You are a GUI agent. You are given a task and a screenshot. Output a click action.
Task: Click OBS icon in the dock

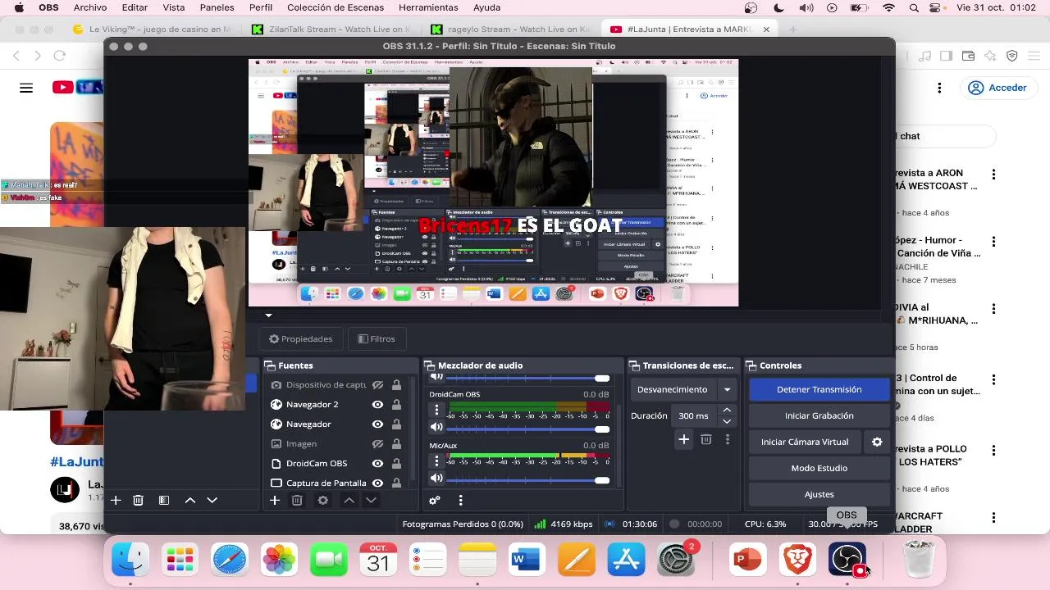coord(847,560)
